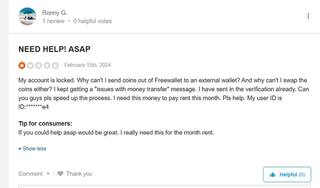The height and width of the screenshot is (188, 320).
Task: Open Ronny G. reviewer profile name
Action: [55, 13]
